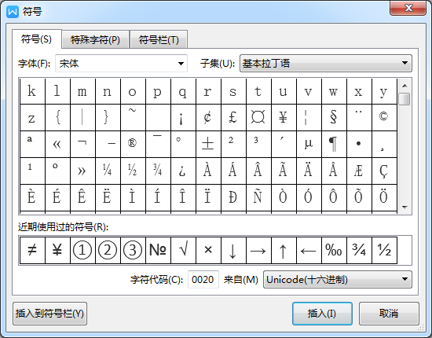Pick the Ö character cell
The image size is (432, 338).
coord(384,197)
